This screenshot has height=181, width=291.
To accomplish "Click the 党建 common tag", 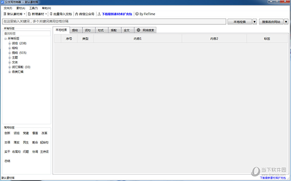I will point(26,133).
